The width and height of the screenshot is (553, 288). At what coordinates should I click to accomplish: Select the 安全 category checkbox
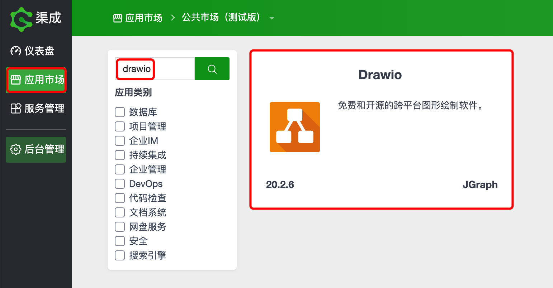(x=120, y=241)
